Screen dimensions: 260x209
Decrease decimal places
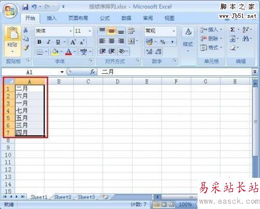click(x=159, y=51)
